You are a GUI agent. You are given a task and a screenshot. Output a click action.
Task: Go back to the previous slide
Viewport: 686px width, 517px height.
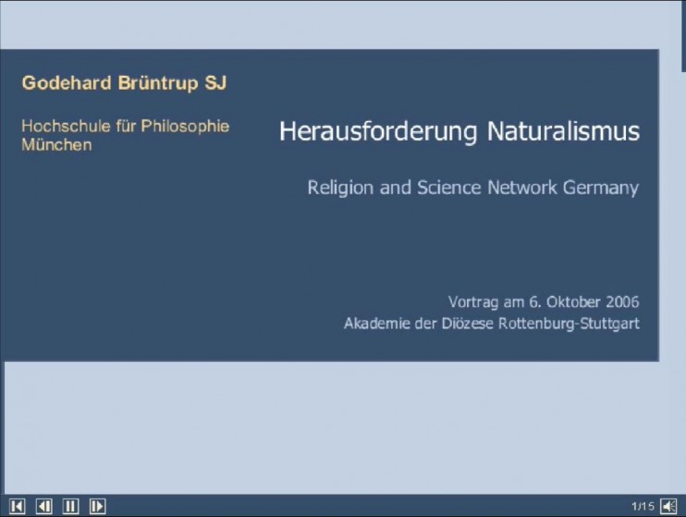(44, 507)
